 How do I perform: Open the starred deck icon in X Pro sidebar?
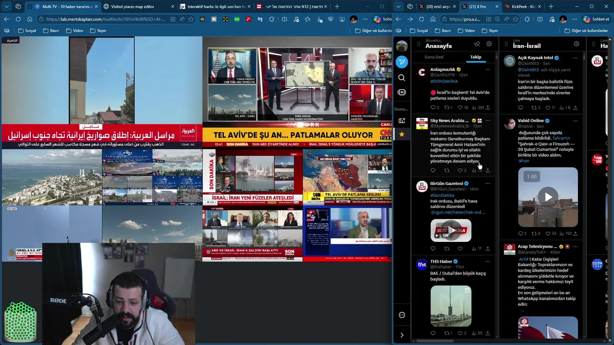(402, 134)
